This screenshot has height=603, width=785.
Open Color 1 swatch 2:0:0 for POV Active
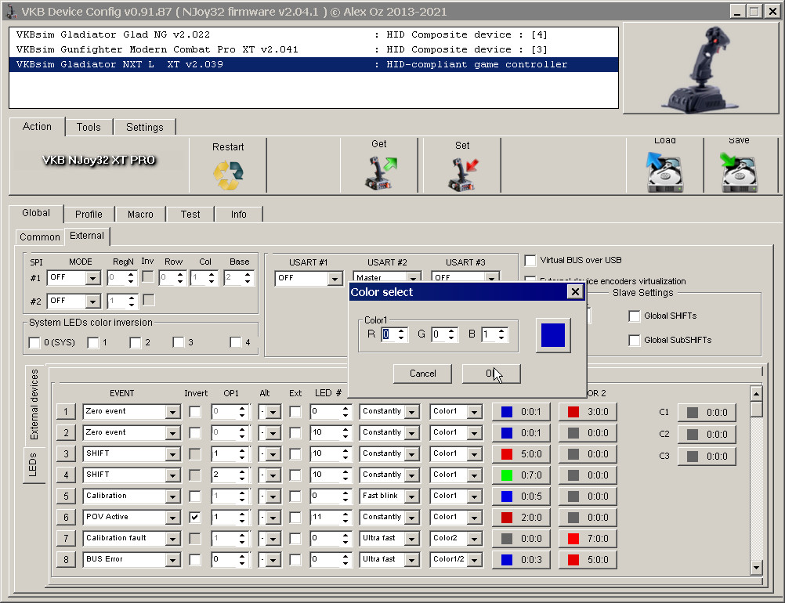point(521,518)
